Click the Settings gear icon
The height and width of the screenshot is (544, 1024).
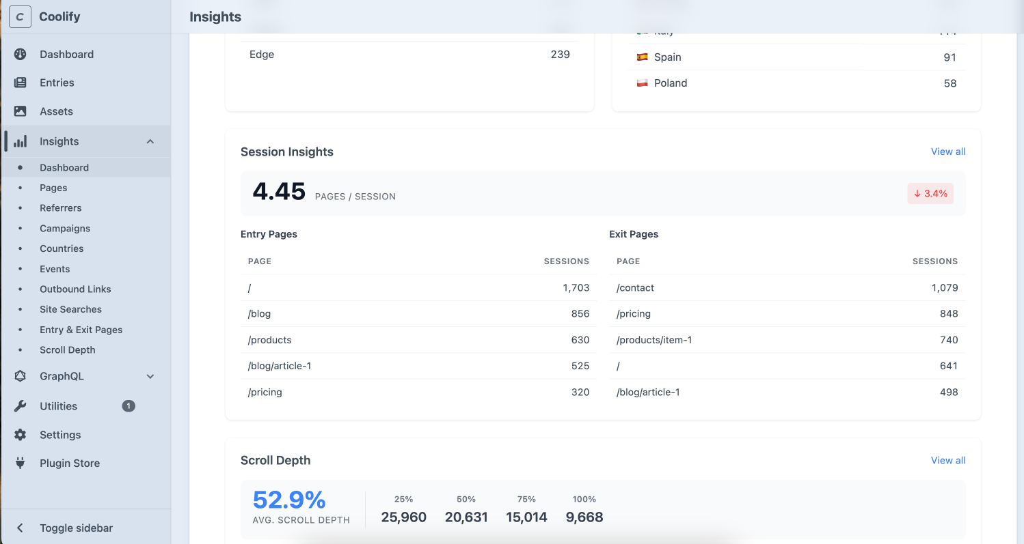coord(20,435)
